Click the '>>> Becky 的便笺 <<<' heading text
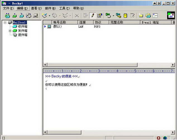The width and height of the screenshot is (177, 140). (x=61, y=76)
